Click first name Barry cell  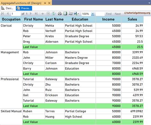33,69
